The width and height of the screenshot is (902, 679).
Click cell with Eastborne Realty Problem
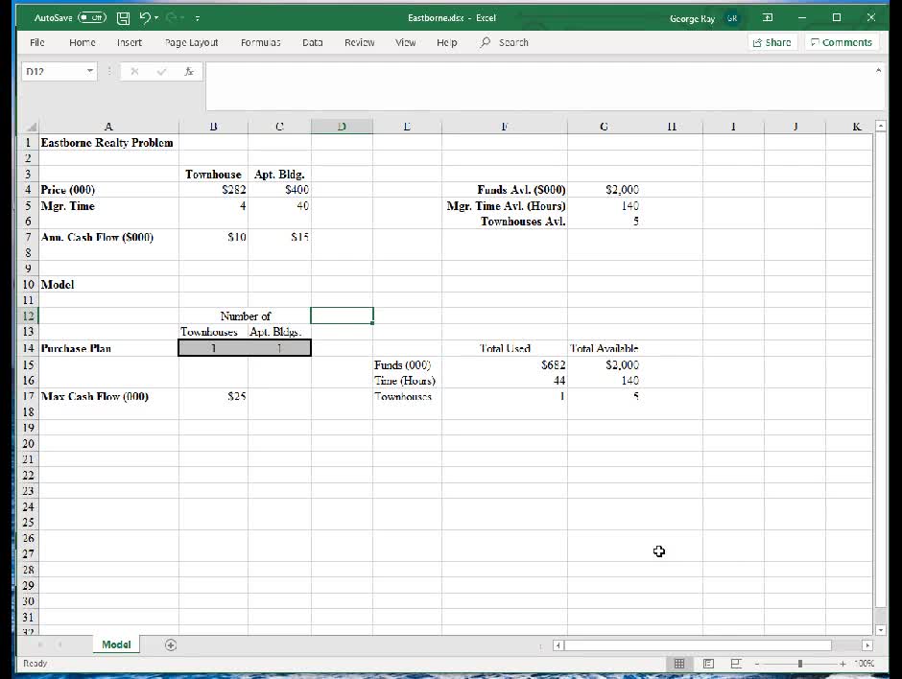coord(107,143)
